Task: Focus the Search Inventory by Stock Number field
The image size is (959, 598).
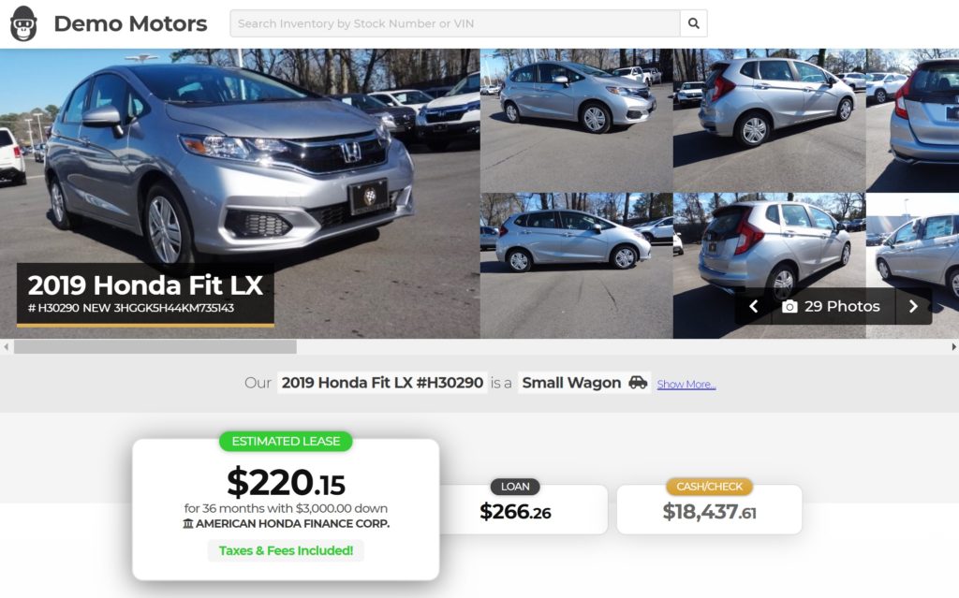Action: point(455,23)
